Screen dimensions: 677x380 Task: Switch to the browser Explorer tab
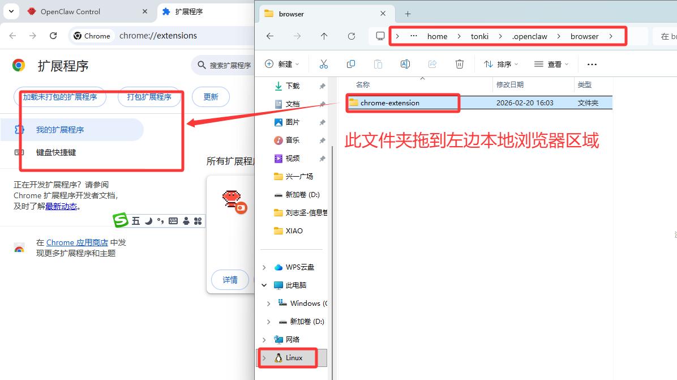(x=290, y=13)
